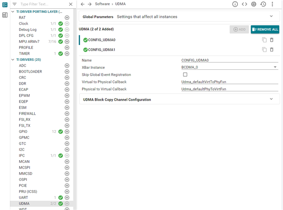
Task: Click the Software breadcrumb link
Action: [x=101, y=4]
